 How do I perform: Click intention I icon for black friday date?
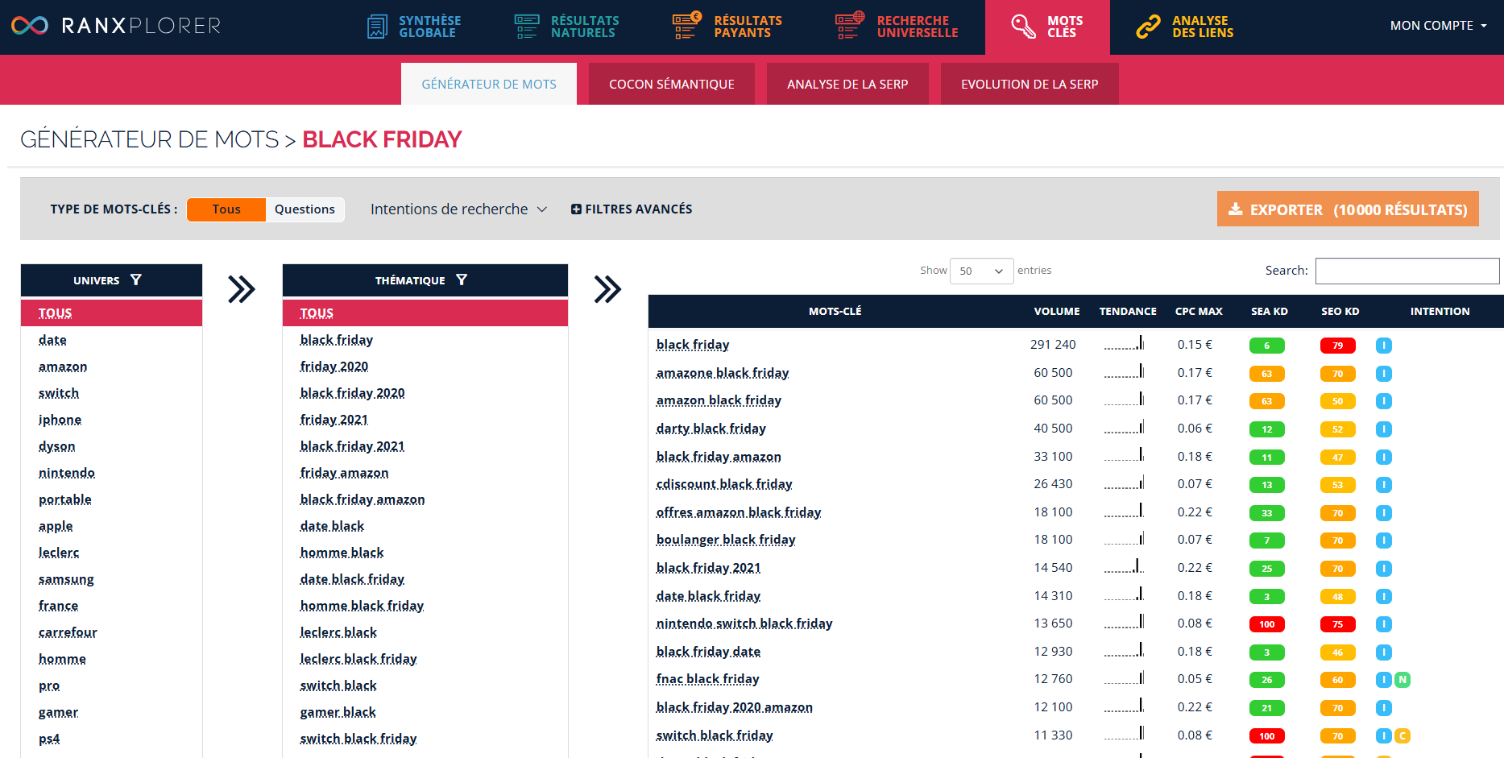1384,652
